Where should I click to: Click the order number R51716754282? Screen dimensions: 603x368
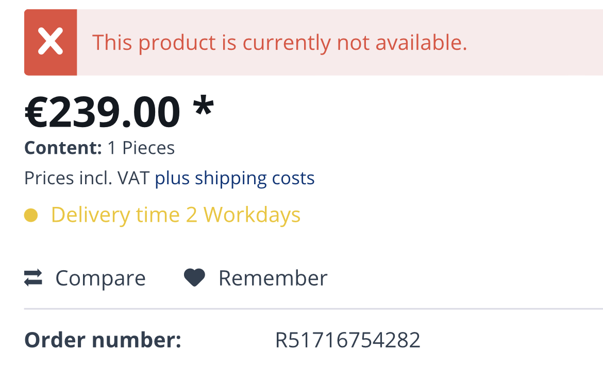pos(347,340)
